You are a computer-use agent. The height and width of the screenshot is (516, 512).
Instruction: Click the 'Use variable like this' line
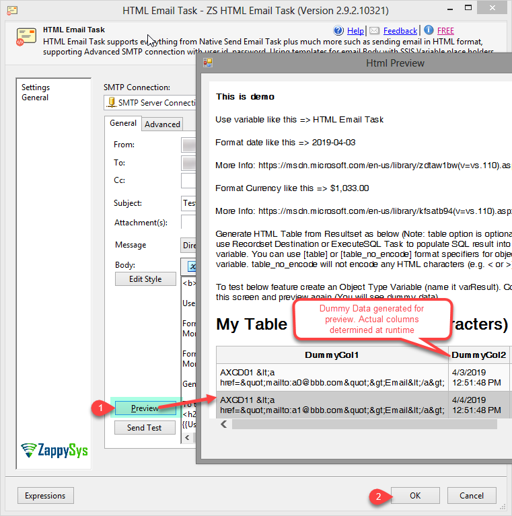299,120
